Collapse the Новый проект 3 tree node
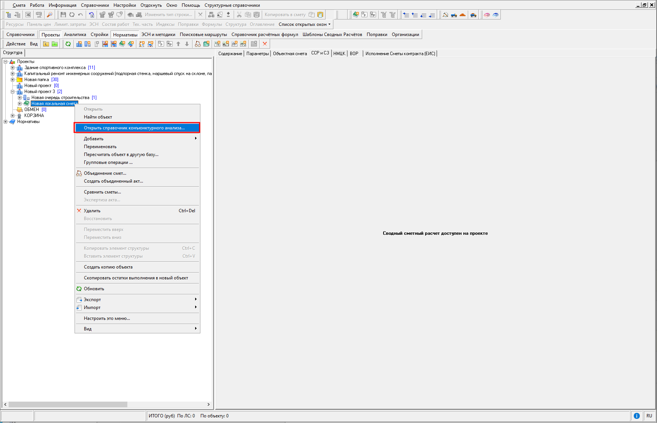This screenshot has height=423, width=657. pyautogui.click(x=12, y=91)
